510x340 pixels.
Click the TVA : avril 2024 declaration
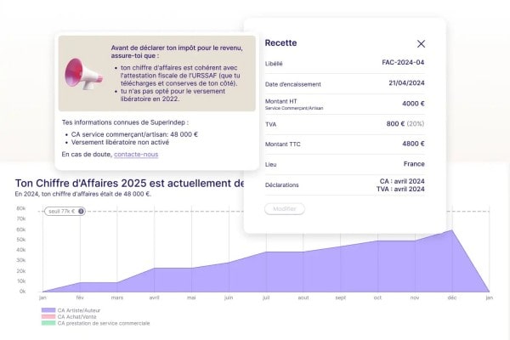400,189
